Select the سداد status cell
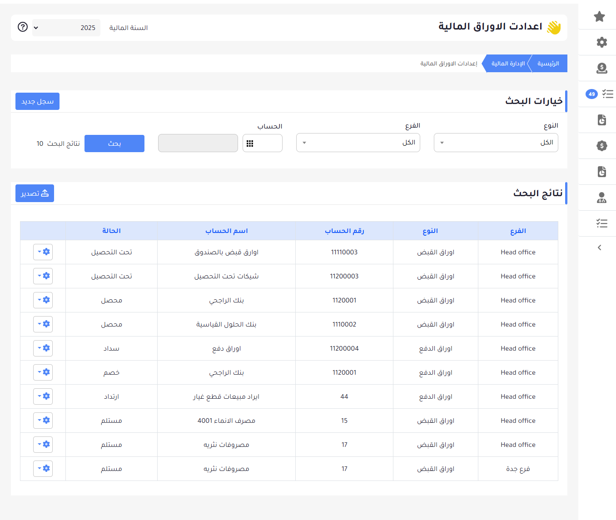 coord(111,348)
